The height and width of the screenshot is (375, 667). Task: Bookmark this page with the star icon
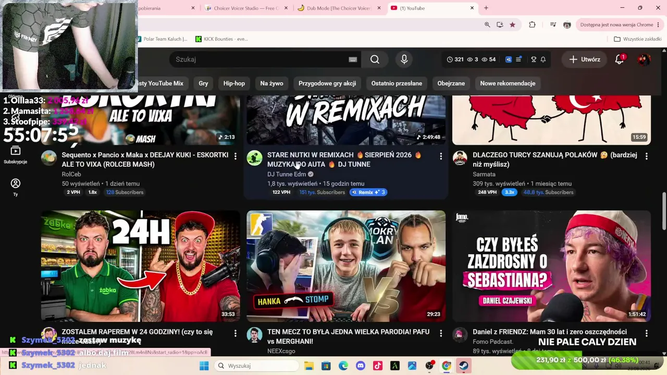click(512, 24)
